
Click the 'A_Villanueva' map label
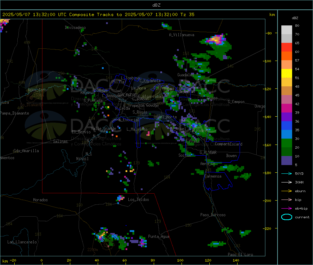point(182,35)
